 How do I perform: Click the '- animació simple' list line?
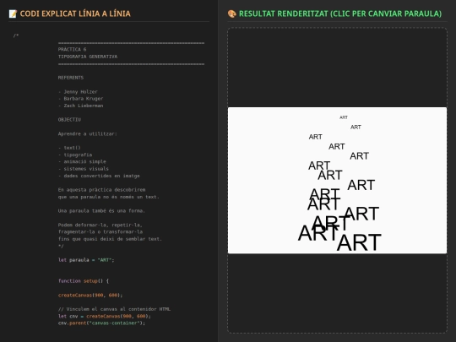[x=82, y=161]
